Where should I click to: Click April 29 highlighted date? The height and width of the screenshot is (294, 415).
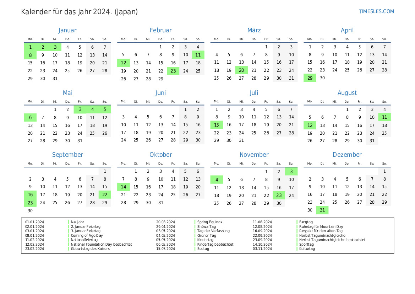(310, 78)
